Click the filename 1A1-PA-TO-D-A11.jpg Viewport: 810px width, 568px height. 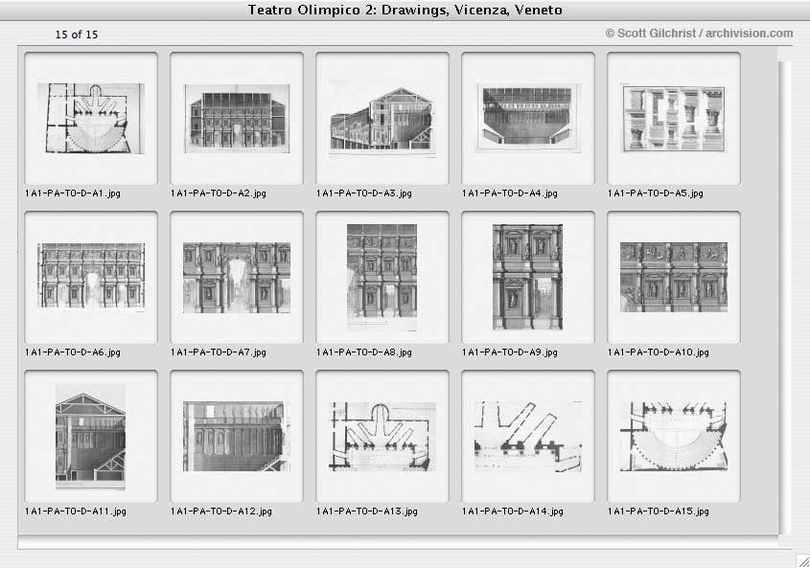click(x=76, y=511)
